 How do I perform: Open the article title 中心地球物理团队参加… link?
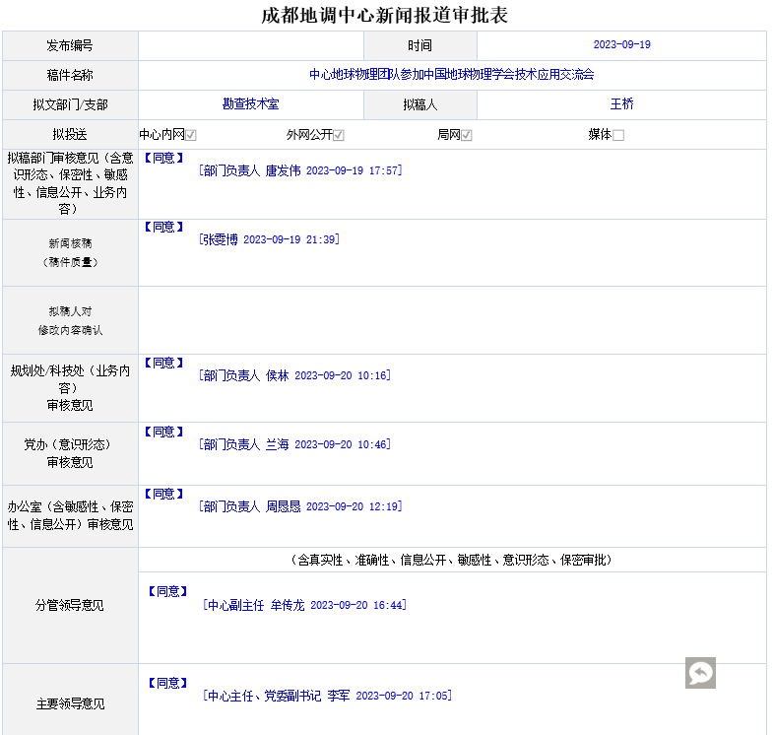[452, 75]
